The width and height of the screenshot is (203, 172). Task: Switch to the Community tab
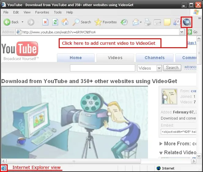pyautogui.click(x=186, y=58)
